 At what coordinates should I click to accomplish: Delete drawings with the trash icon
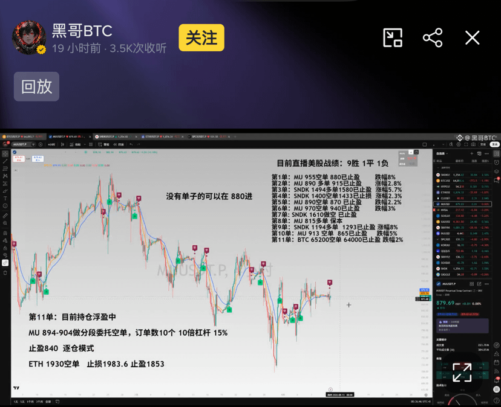[5, 273]
